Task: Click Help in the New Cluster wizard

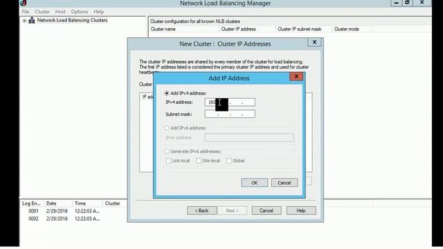Action: pyautogui.click(x=301, y=210)
